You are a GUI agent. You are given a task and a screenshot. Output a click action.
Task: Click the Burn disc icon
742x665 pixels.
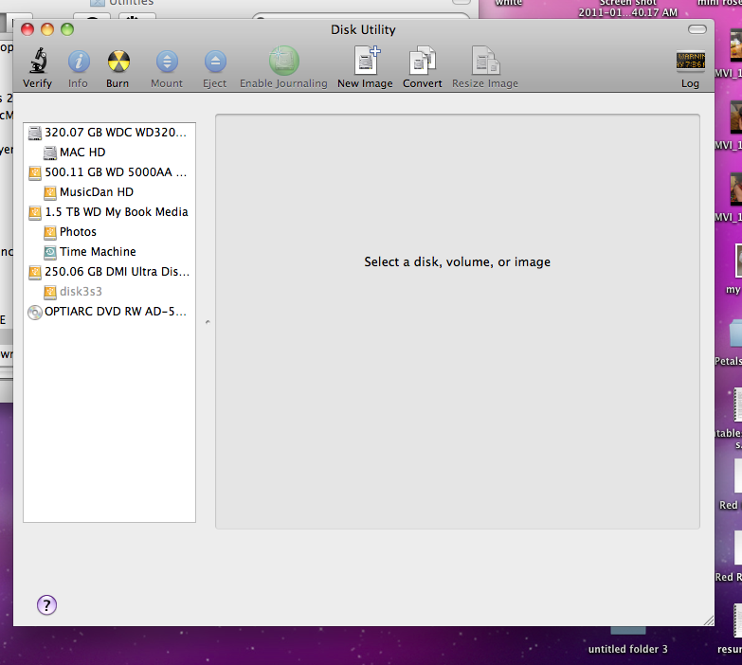(x=118, y=62)
